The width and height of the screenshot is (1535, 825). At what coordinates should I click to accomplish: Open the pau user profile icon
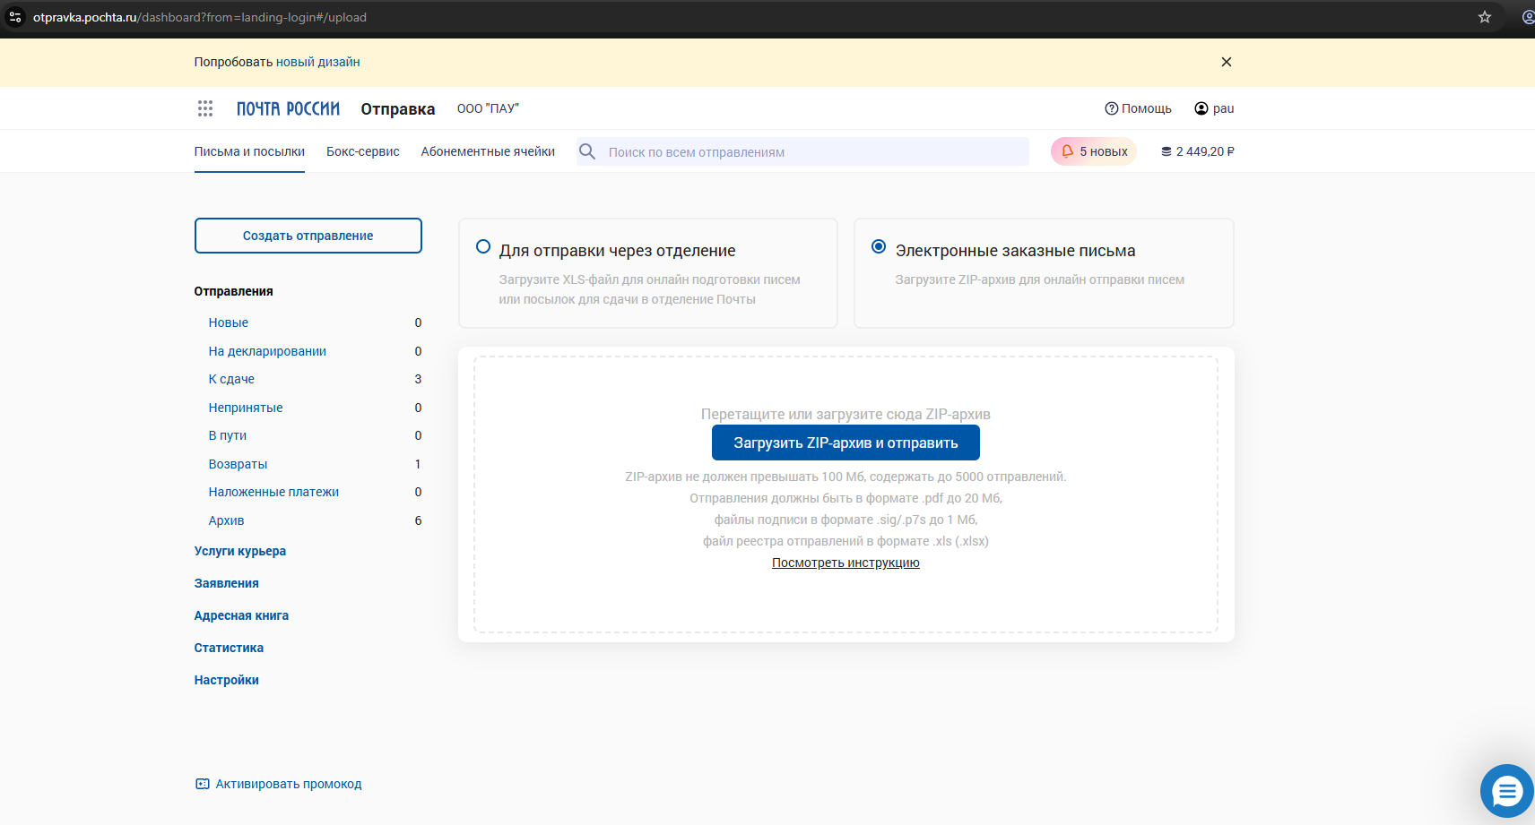[x=1201, y=108]
